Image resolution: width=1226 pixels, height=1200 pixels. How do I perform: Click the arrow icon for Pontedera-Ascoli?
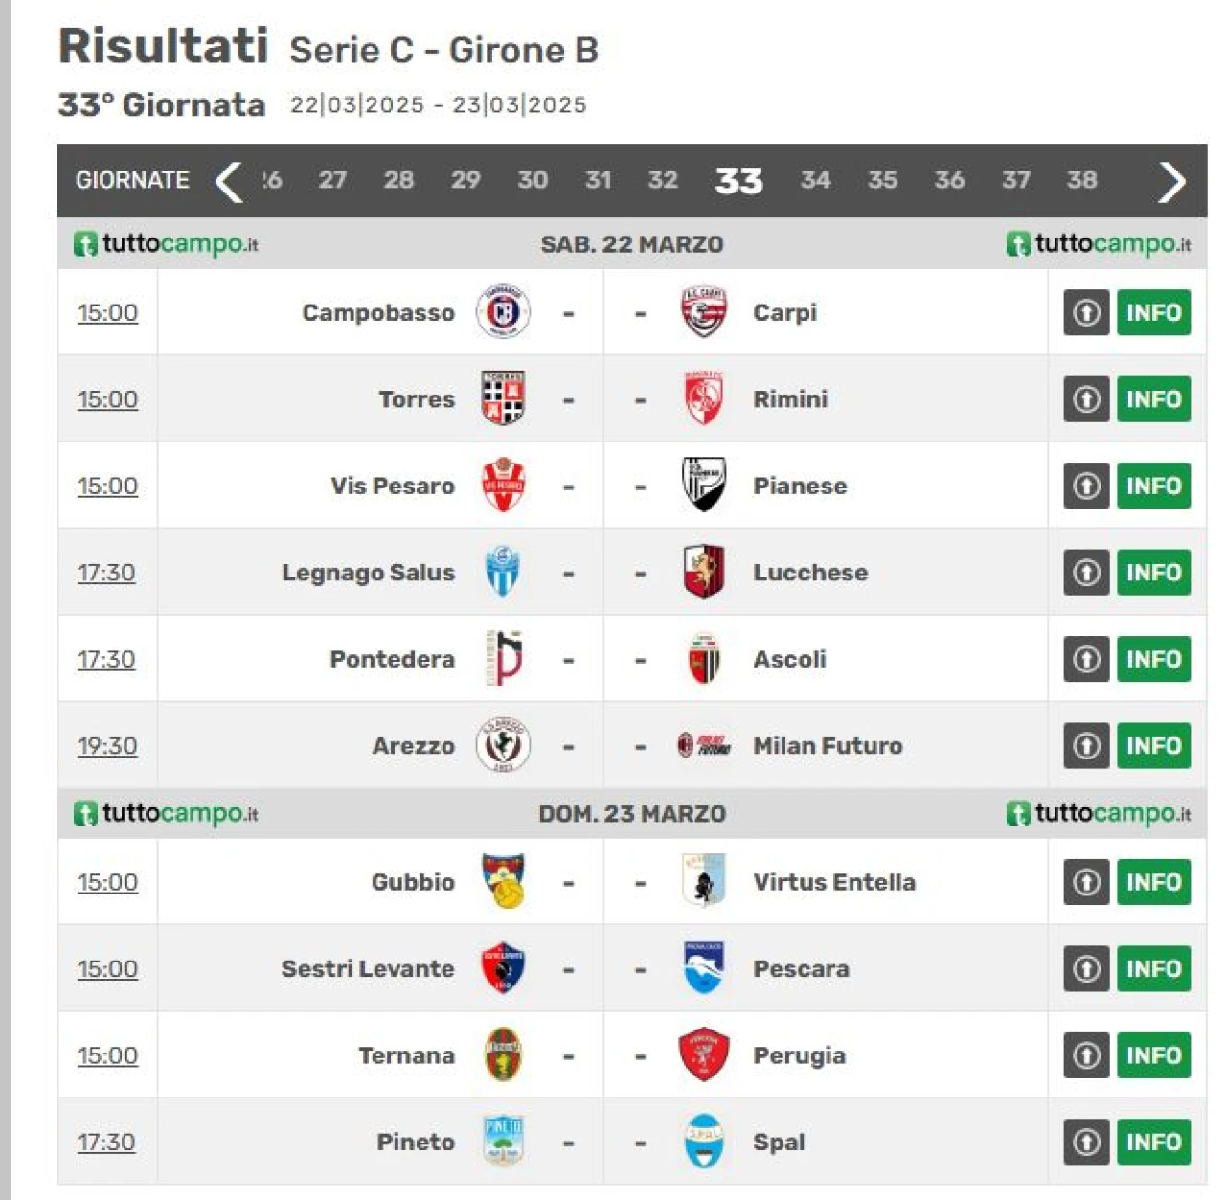coord(1086,659)
